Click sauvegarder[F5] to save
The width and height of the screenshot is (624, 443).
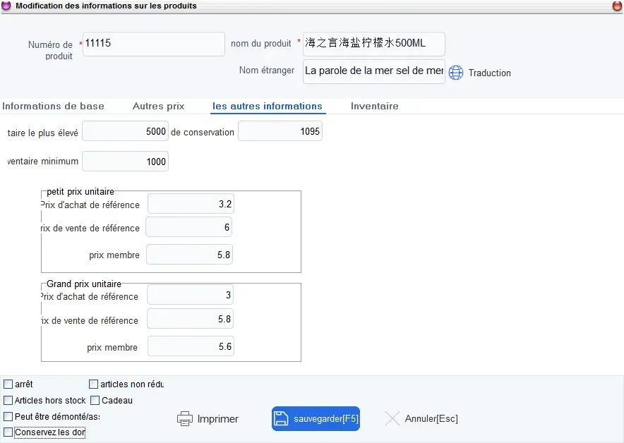pos(316,418)
